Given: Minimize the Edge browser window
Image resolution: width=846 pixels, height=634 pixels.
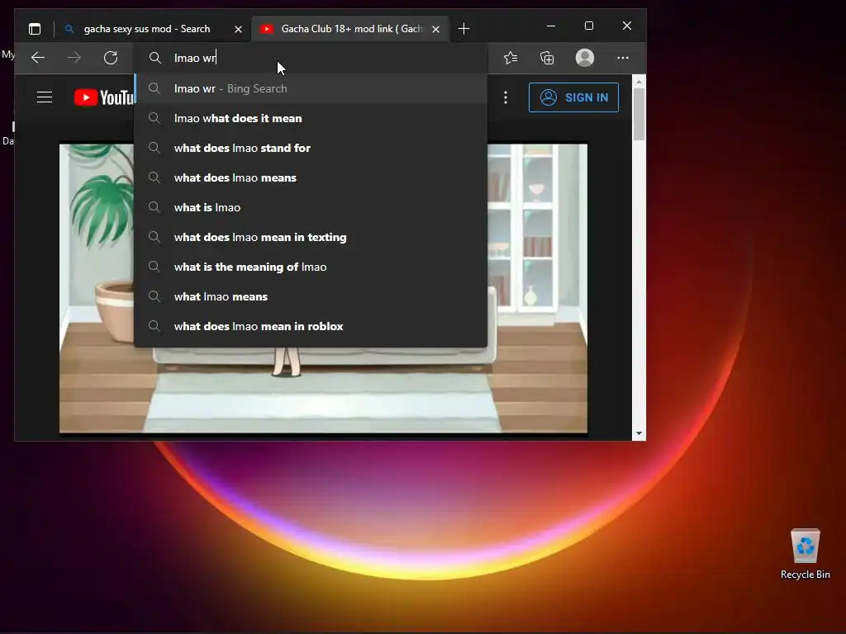Looking at the screenshot, I should 551,26.
